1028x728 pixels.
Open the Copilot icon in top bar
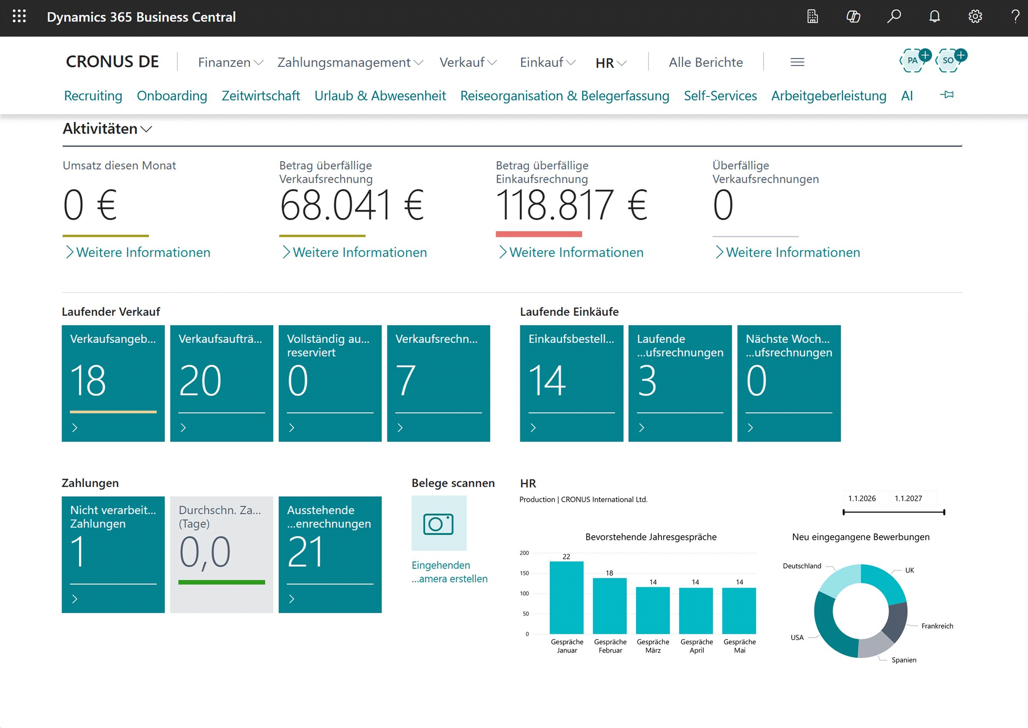(853, 17)
